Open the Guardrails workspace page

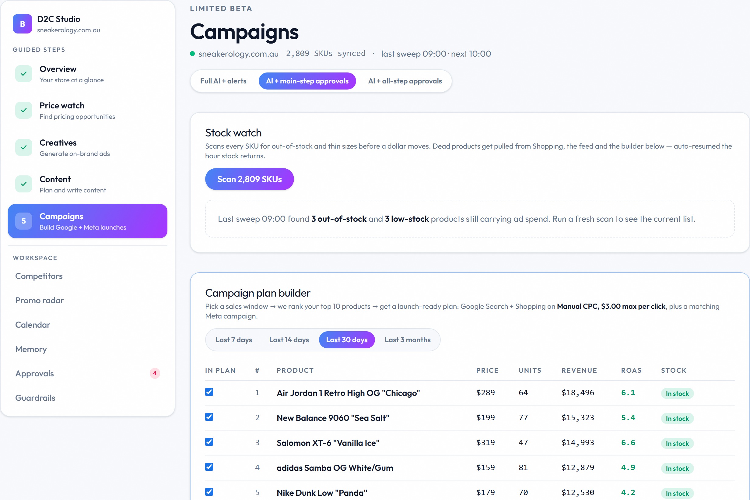[x=88, y=398]
